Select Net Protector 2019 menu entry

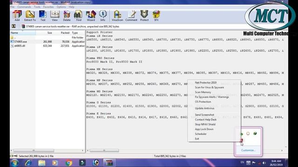click(206, 83)
